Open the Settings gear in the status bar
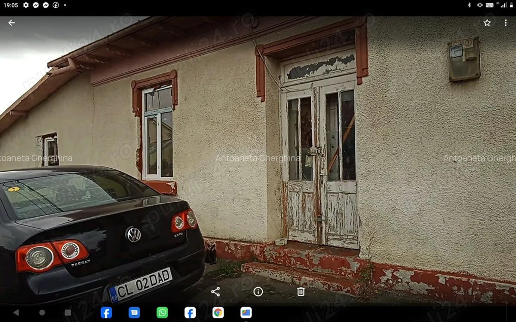 tap(26, 6)
